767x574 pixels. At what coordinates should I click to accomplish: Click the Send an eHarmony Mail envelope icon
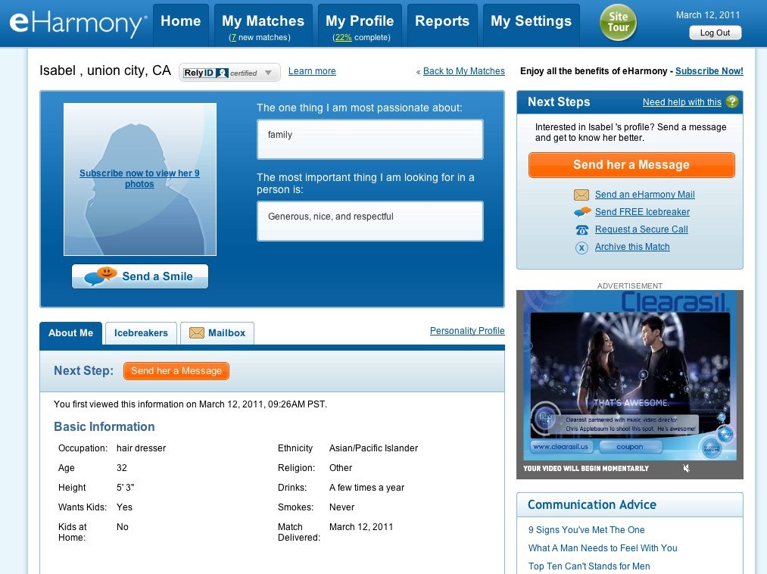[581, 195]
